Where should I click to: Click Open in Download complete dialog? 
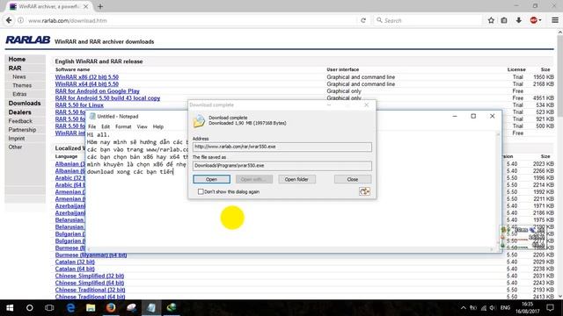(211, 179)
